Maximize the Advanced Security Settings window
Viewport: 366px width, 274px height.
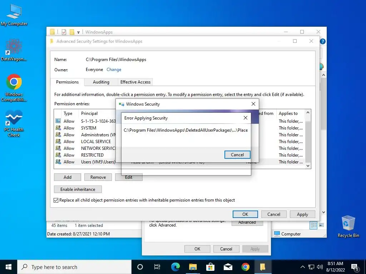pyautogui.click(x=295, y=41)
